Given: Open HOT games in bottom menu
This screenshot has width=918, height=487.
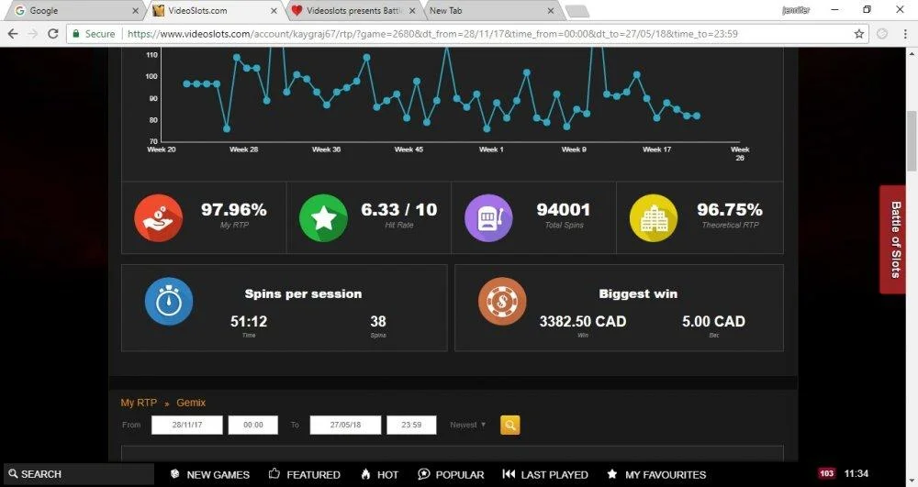Looking at the screenshot, I should (x=379, y=475).
